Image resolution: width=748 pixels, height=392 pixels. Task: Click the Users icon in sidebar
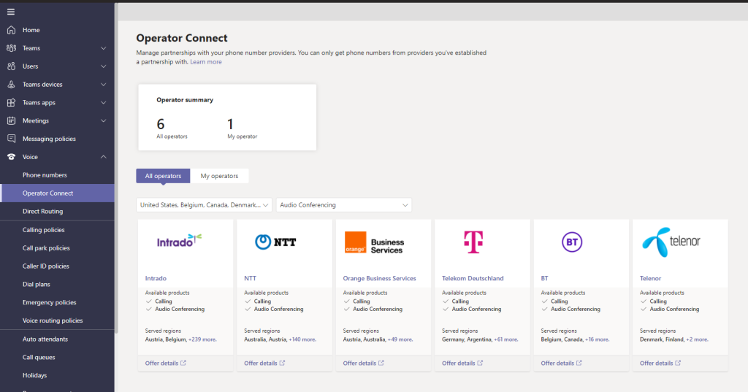click(x=11, y=66)
